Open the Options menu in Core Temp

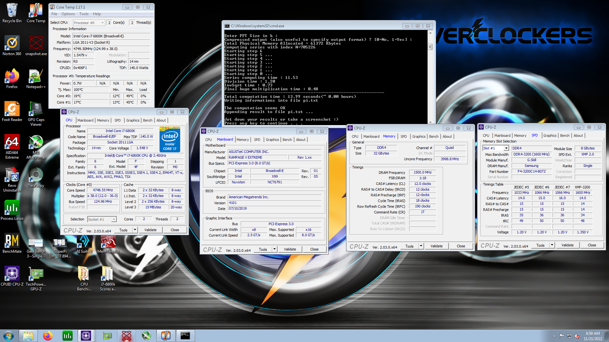[68, 14]
